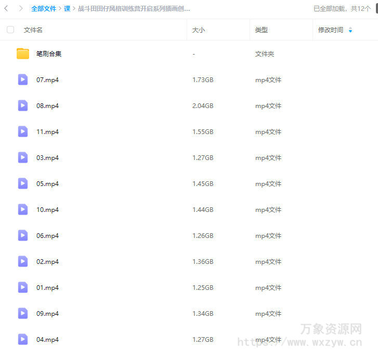Click the 文件夹 type cell

coord(265,54)
